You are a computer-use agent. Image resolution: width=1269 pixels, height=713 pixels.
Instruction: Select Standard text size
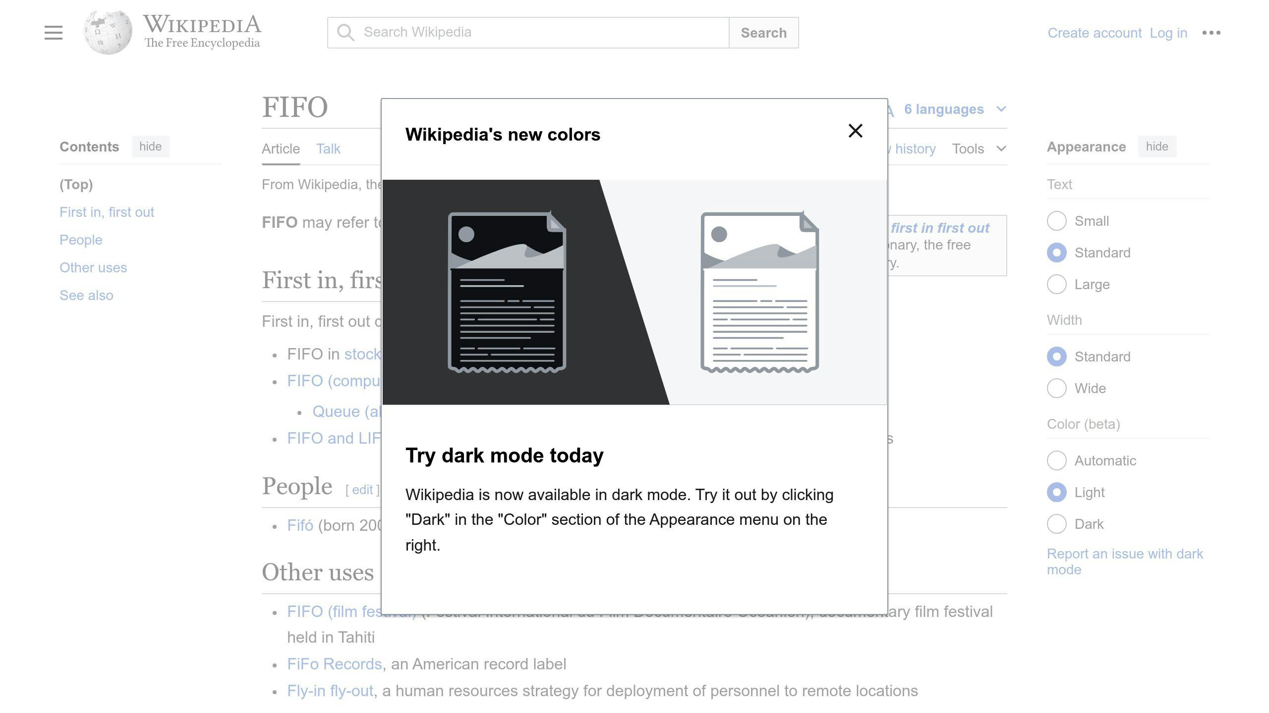pos(1056,253)
